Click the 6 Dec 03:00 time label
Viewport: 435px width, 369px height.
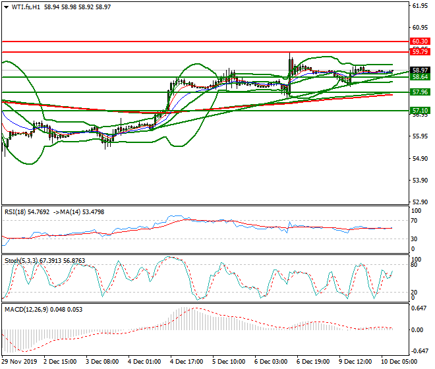point(271,362)
